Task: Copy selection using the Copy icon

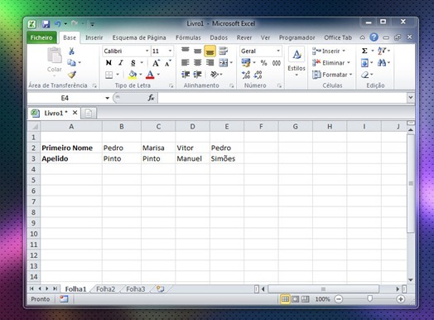Action: click(x=71, y=63)
